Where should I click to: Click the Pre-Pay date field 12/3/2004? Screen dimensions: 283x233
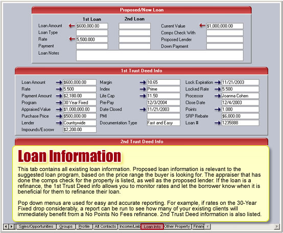(x=163, y=102)
